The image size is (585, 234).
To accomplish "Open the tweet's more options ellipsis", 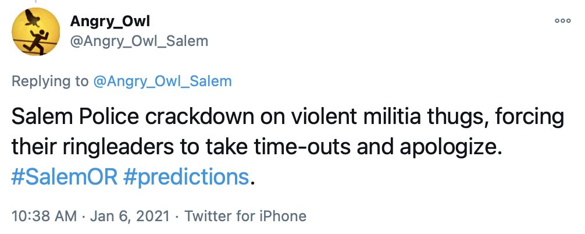I will click(x=562, y=20).
